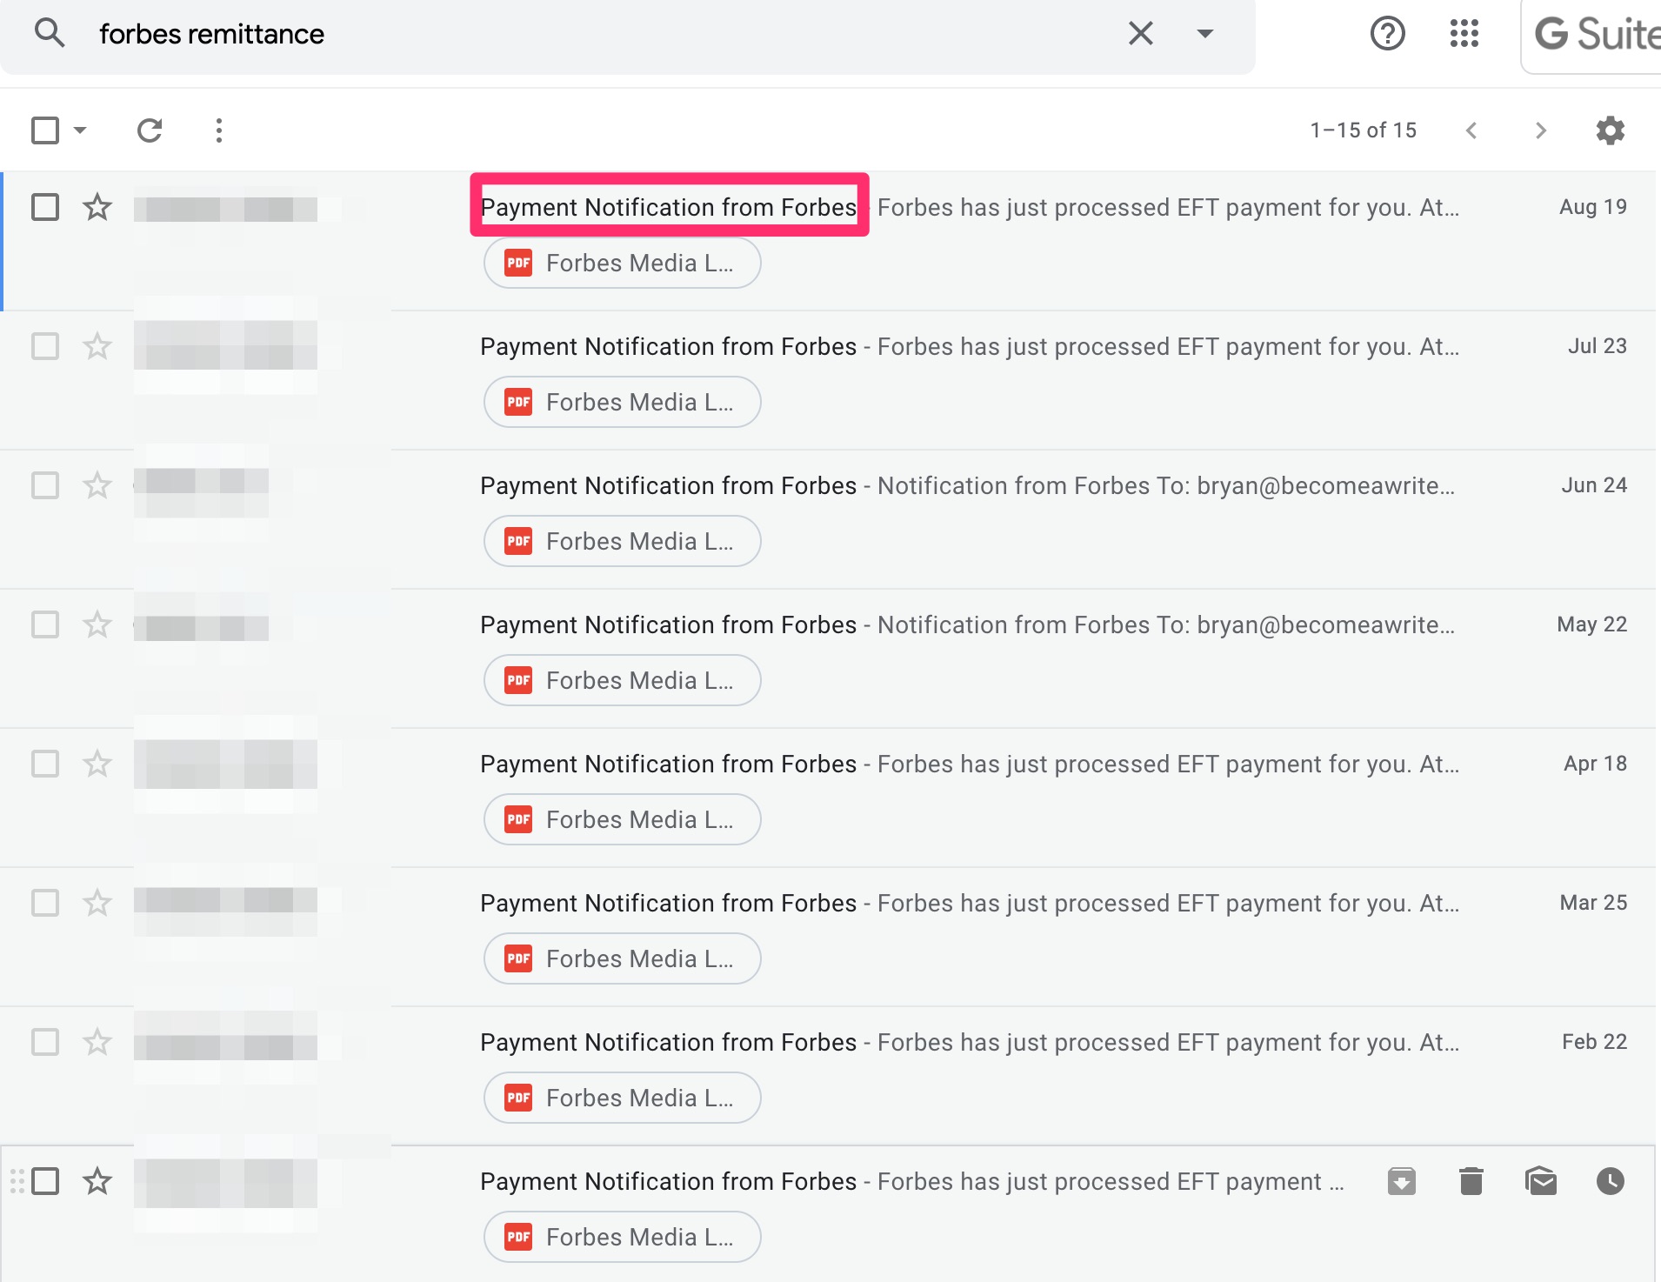Click the G Suite logo

click(x=1598, y=35)
